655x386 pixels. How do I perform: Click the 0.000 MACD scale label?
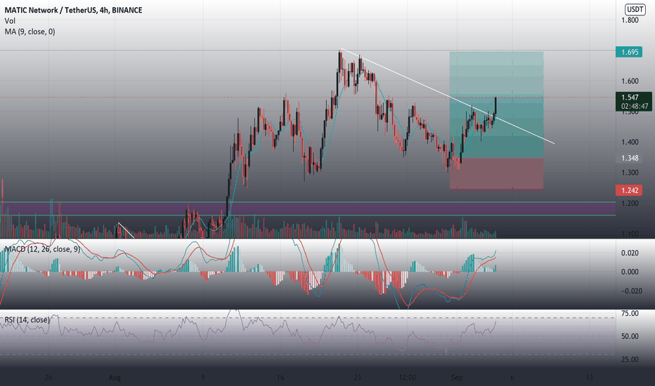(630, 272)
